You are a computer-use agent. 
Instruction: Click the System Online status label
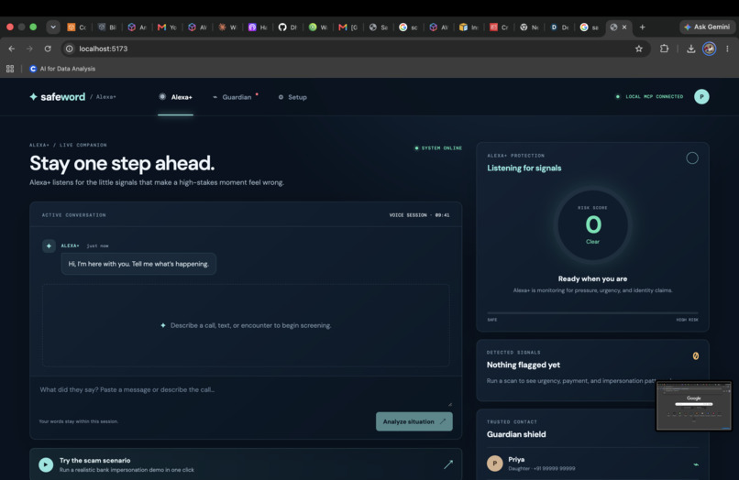pos(438,147)
